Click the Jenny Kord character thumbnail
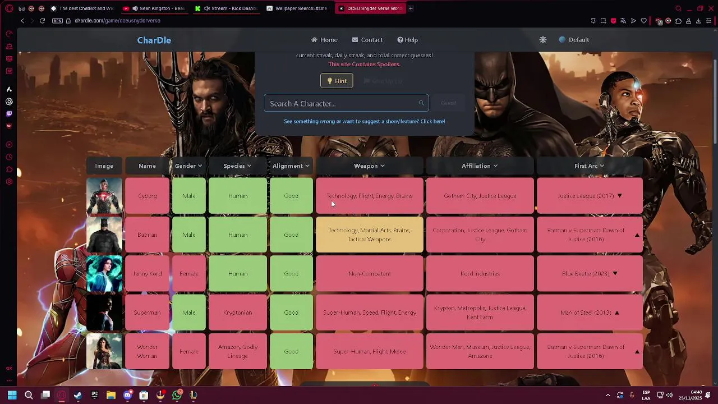Screen dimensions: 718x404 (104, 274)
